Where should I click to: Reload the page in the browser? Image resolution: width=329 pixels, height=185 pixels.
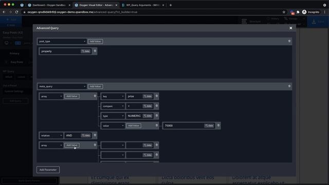(17, 12)
